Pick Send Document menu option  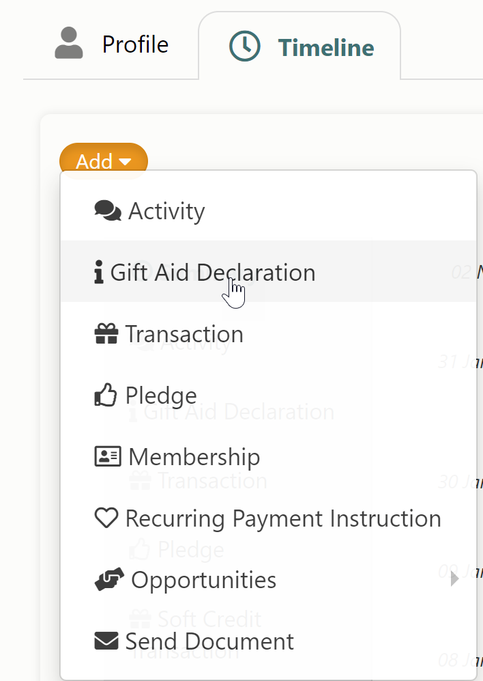coord(268,641)
